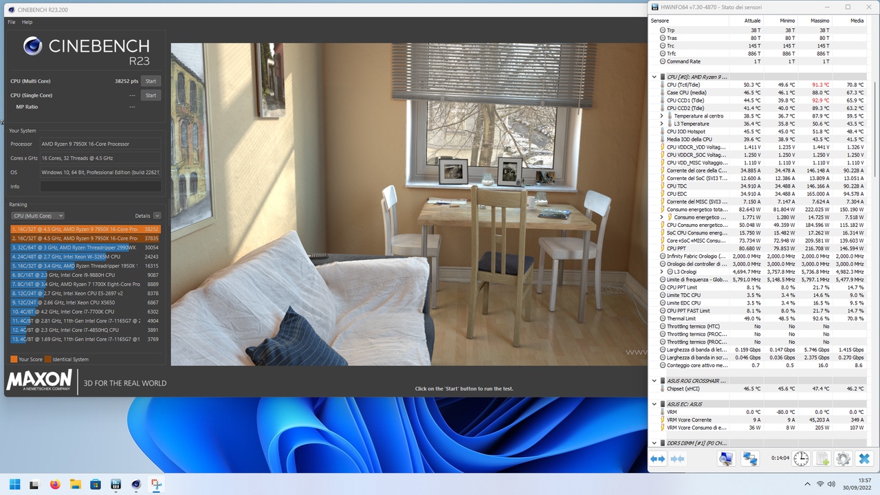Open HWiNFO sensor settings gear icon

[843, 459]
